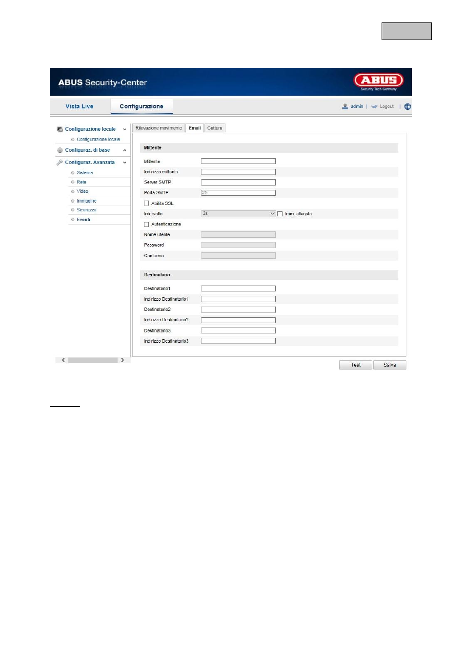466x659 pixels.
Task: Select Configurazione locale sub-item
Action: pyautogui.click(x=98, y=140)
